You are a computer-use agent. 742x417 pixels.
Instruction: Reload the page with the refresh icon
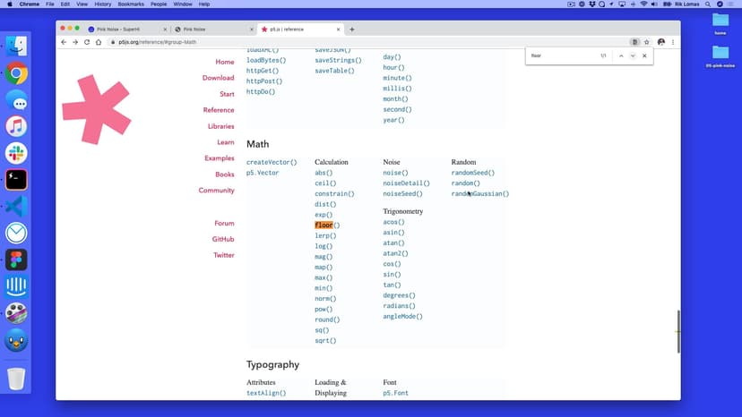tap(87, 42)
